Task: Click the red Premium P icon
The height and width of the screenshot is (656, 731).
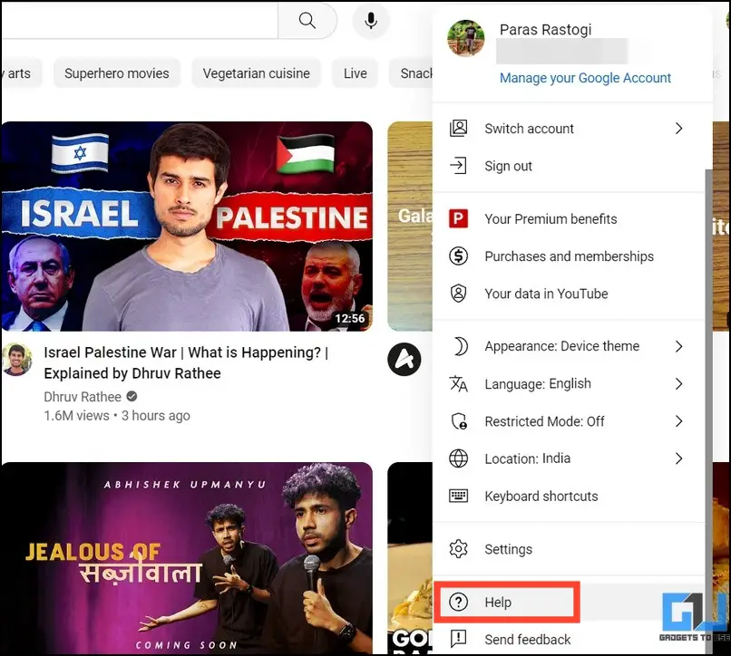Action: tap(458, 218)
